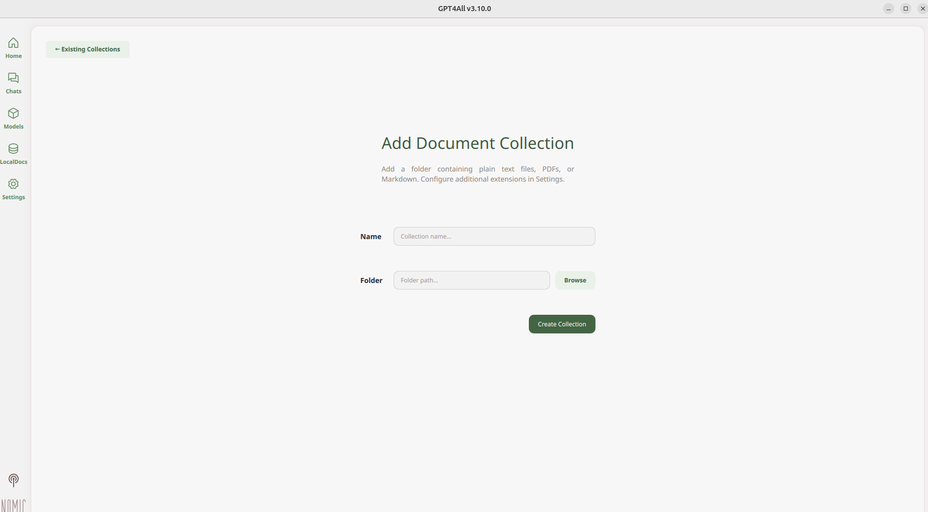Click the Create Collection button
Image resolution: width=928 pixels, height=512 pixels.
(x=562, y=324)
